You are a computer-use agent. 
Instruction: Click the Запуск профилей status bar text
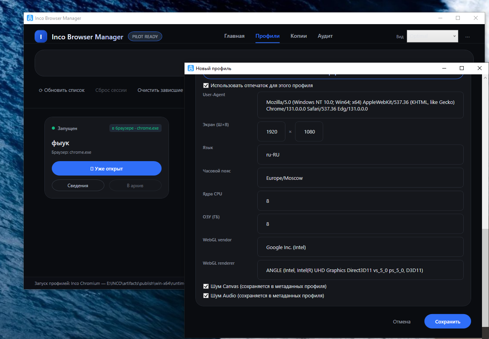pyautogui.click(x=109, y=283)
